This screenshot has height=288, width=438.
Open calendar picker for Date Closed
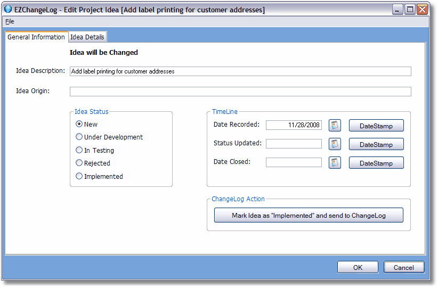(335, 163)
